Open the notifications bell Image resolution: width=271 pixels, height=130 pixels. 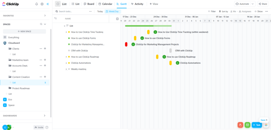pyautogui.click(x=37, y=4)
